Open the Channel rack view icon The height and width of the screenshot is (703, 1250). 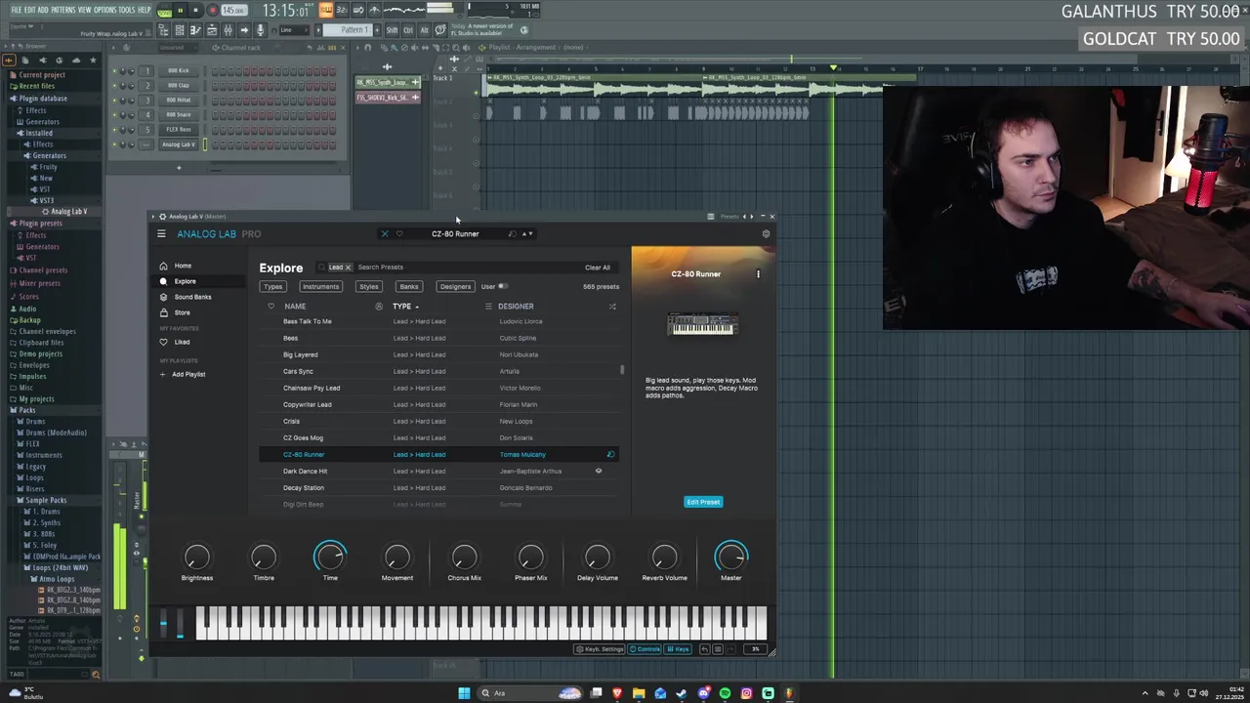(180, 30)
